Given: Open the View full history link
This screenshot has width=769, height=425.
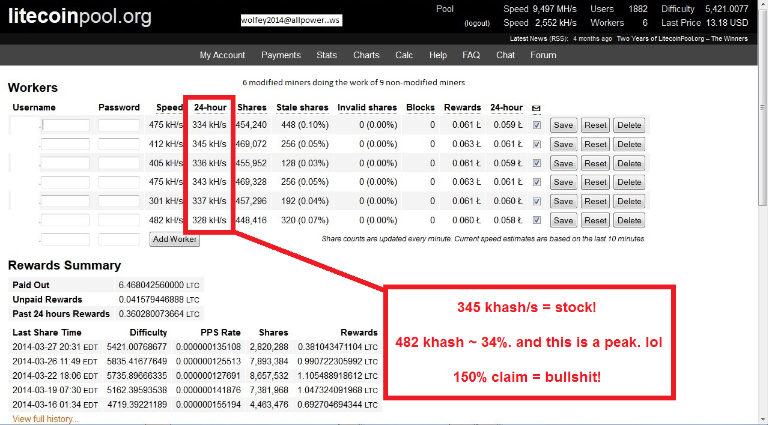Looking at the screenshot, I should click(x=46, y=419).
